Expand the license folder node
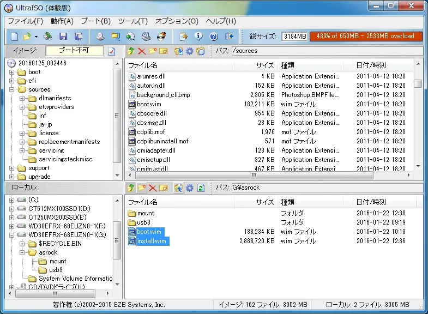The height and width of the screenshot is (314, 428). click(x=22, y=134)
